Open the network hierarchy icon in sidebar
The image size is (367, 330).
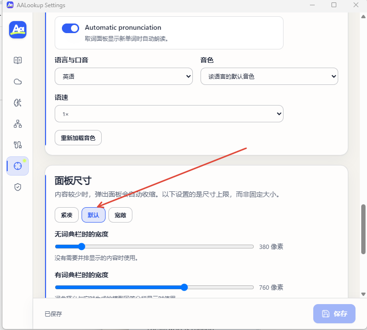pyautogui.click(x=18, y=124)
